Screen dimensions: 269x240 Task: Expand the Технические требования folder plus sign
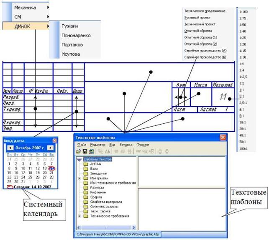tap(79, 216)
